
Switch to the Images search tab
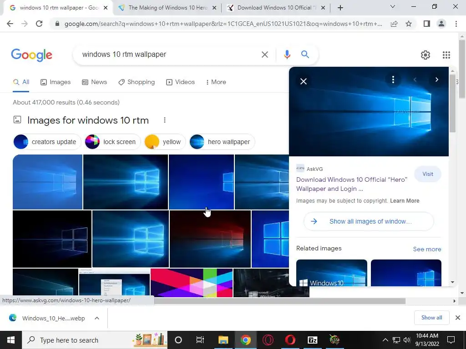(56, 82)
